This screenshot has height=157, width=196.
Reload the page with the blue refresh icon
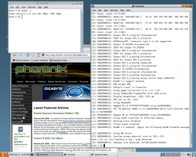[28, 55]
